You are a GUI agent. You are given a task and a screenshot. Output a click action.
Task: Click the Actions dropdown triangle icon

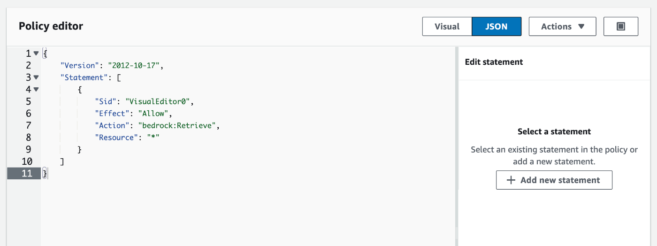581,27
